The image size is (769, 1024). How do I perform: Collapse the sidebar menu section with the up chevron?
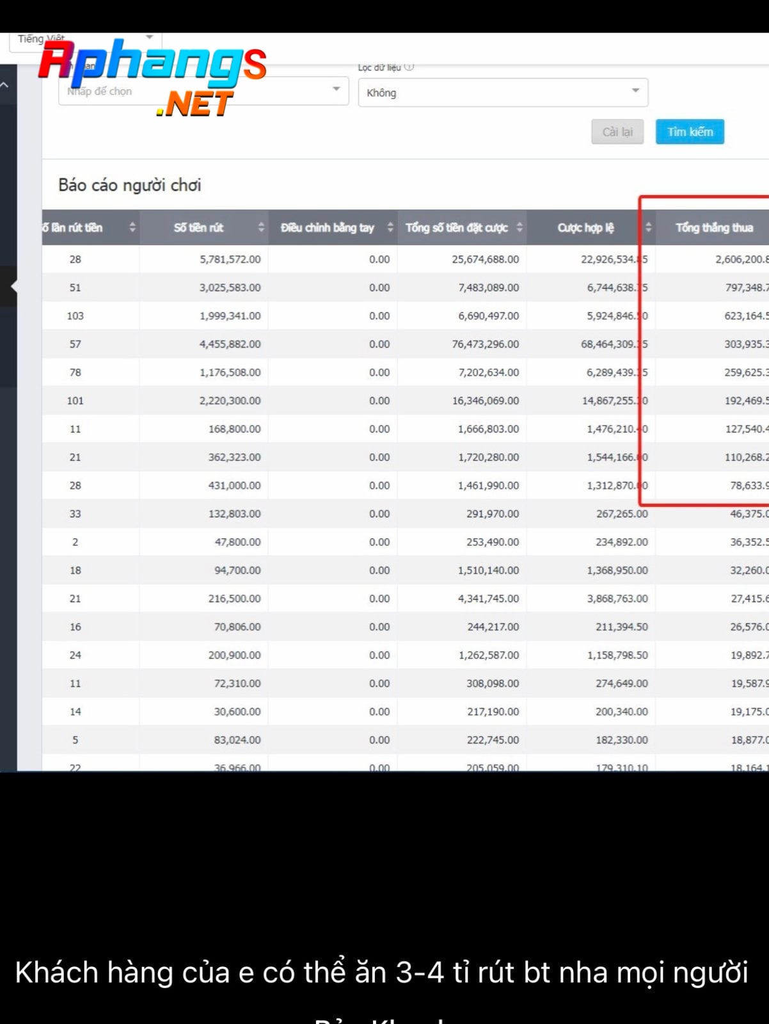[4, 84]
